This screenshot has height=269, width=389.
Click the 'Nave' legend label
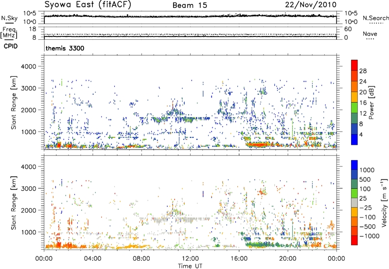pyautogui.click(x=370, y=34)
